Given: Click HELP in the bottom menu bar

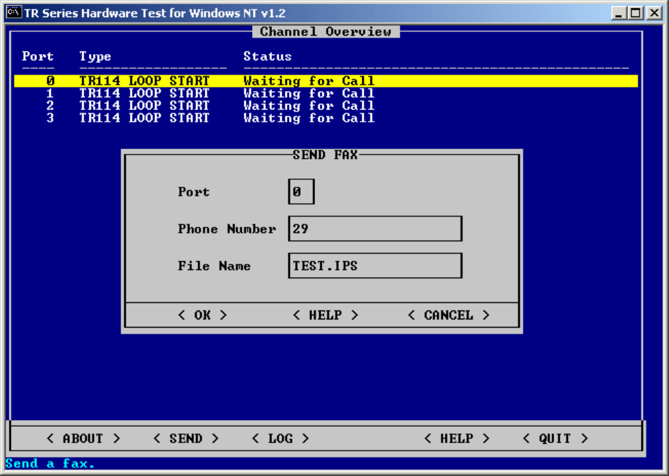Looking at the screenshot, I should pos(456,438).
